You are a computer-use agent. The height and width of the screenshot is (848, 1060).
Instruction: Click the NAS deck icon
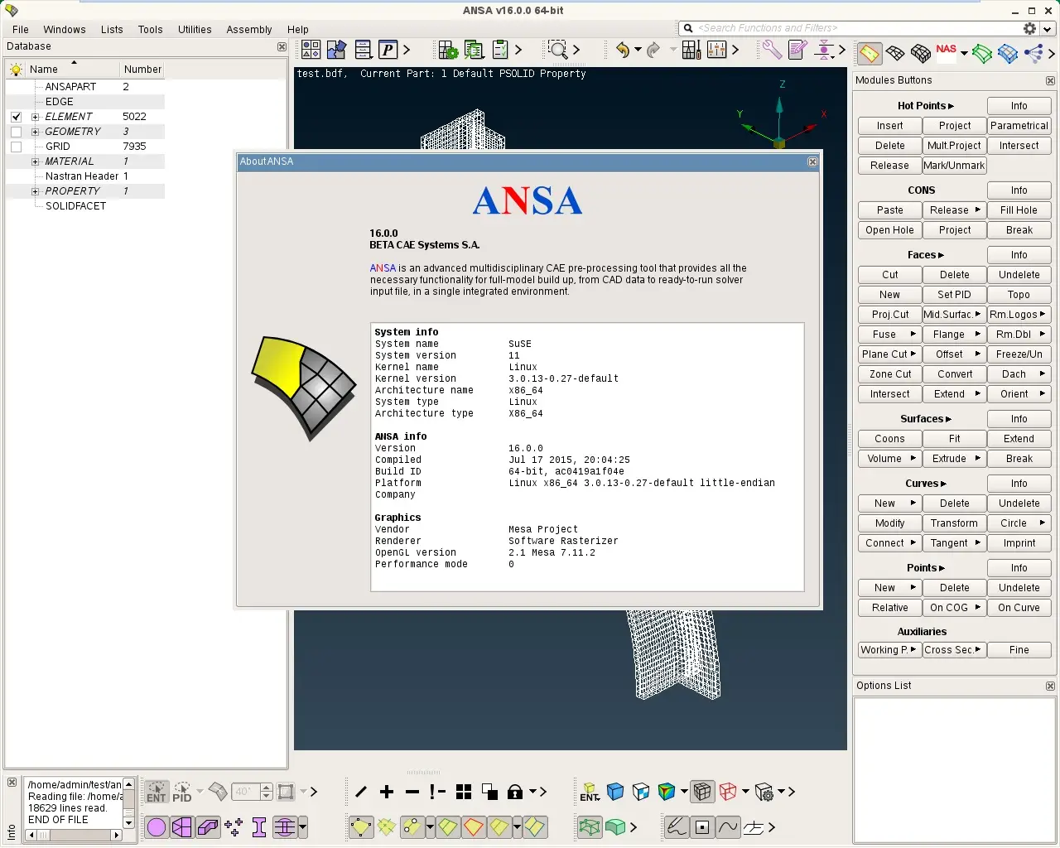click(x=947, y=51)
